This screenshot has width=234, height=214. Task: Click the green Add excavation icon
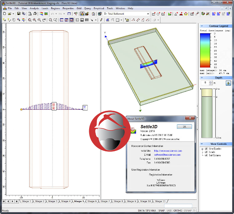click(x=170, y=14)
